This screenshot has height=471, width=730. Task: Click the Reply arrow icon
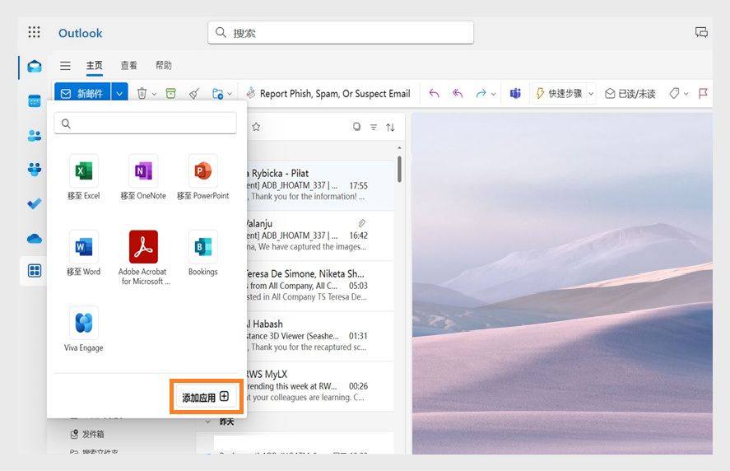click(434, 94)
